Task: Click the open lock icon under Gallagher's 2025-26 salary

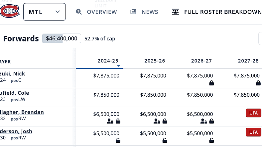Action: click(165, 122)
